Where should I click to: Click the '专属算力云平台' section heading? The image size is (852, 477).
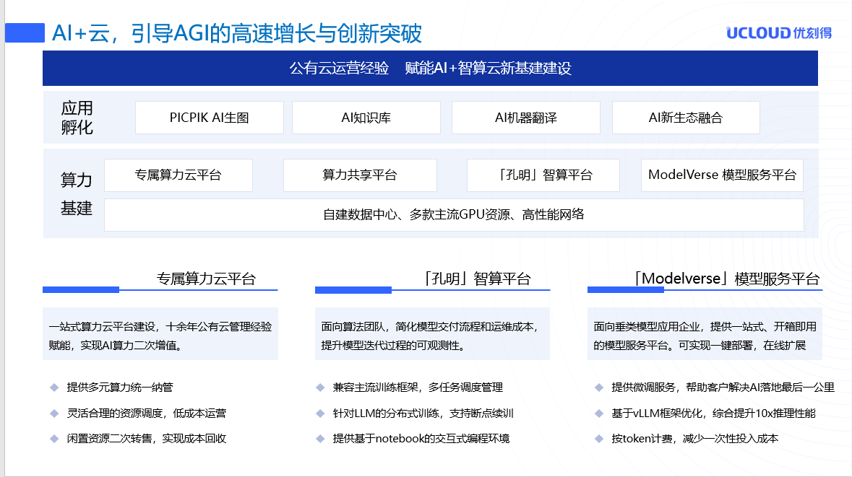click(206, 279)
